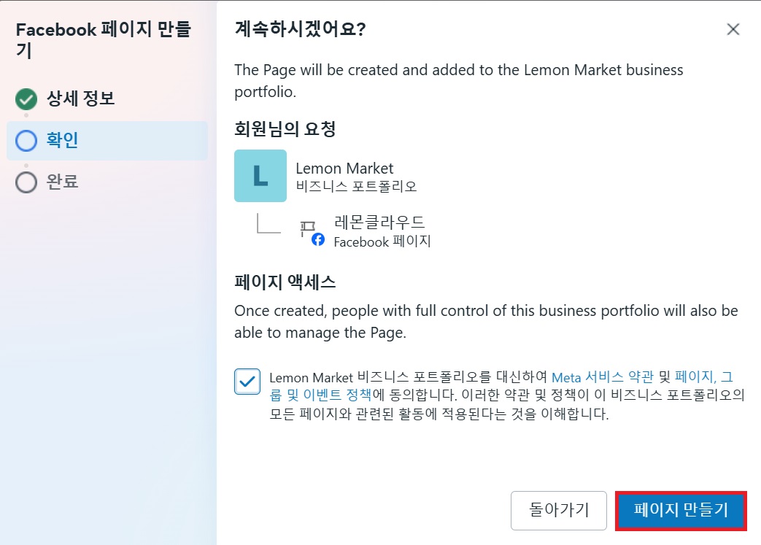The height and width of the screenshot is (545, 761).
Task: Click the gray circle beside 완료
Action: pos(26,182)
